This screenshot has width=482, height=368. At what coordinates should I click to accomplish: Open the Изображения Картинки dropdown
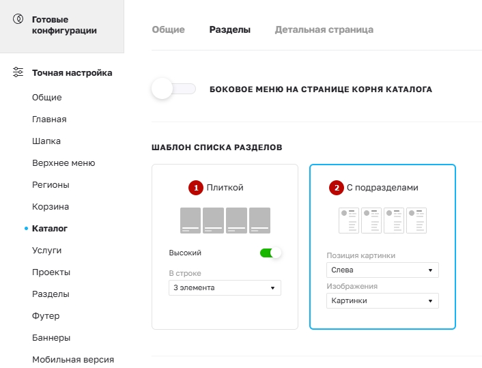[x=382, y=300]
